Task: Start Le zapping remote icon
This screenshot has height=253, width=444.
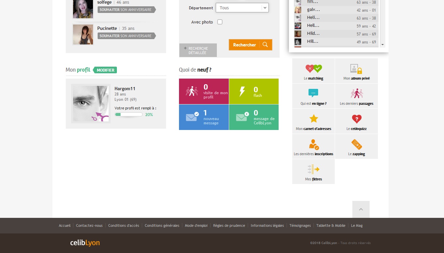Action: (356, 144)
